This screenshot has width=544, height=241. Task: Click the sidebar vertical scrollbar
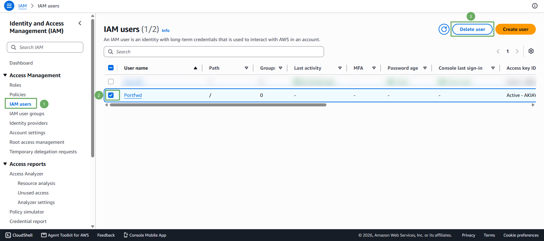(92, 88)
